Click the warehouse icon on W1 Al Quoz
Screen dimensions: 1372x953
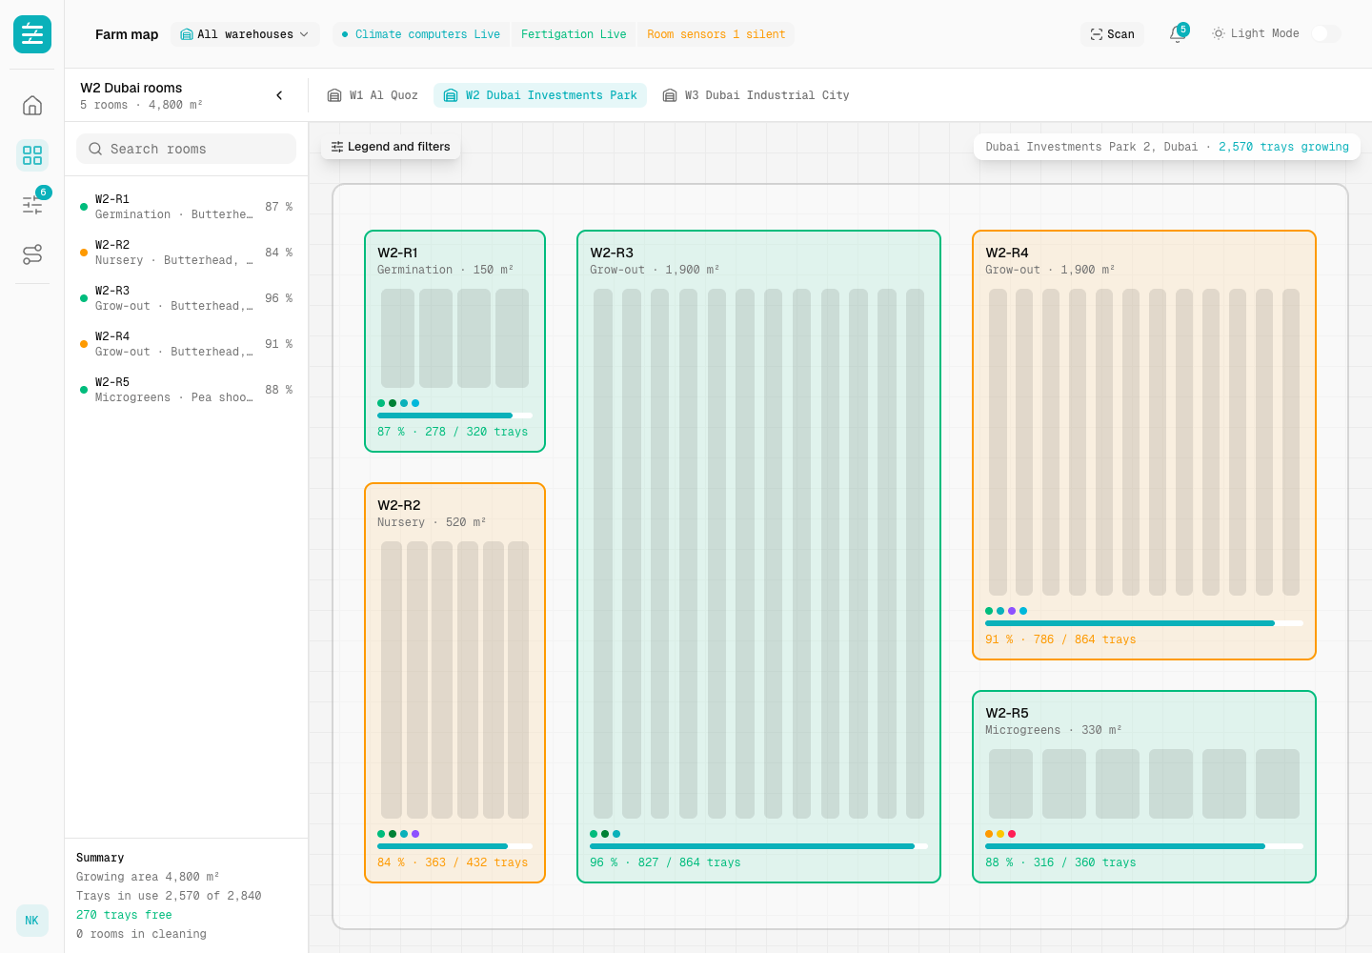click(334, 95)
